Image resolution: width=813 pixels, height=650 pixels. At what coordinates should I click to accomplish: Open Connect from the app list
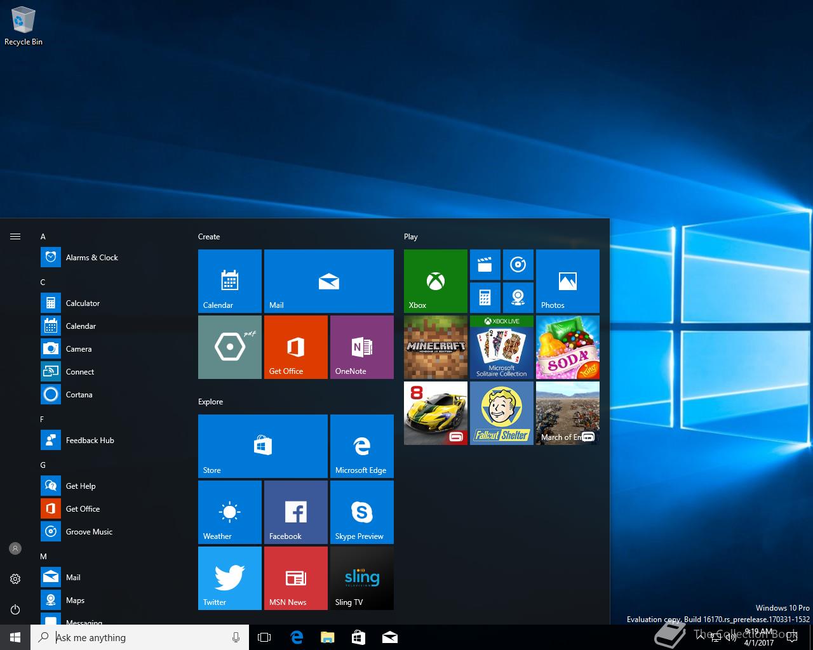point(112,372)
